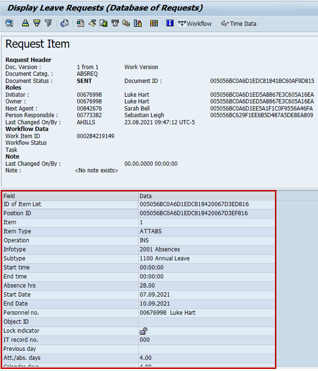The width and height of the screenshot is (318, 371).
Task: Click the Sort descending toolbar icon
Action: pos(37,23)
